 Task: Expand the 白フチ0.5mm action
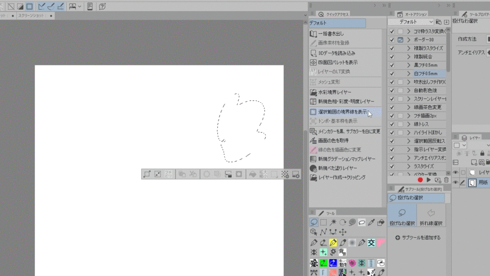pyautogui.click(x=409, y=74)
